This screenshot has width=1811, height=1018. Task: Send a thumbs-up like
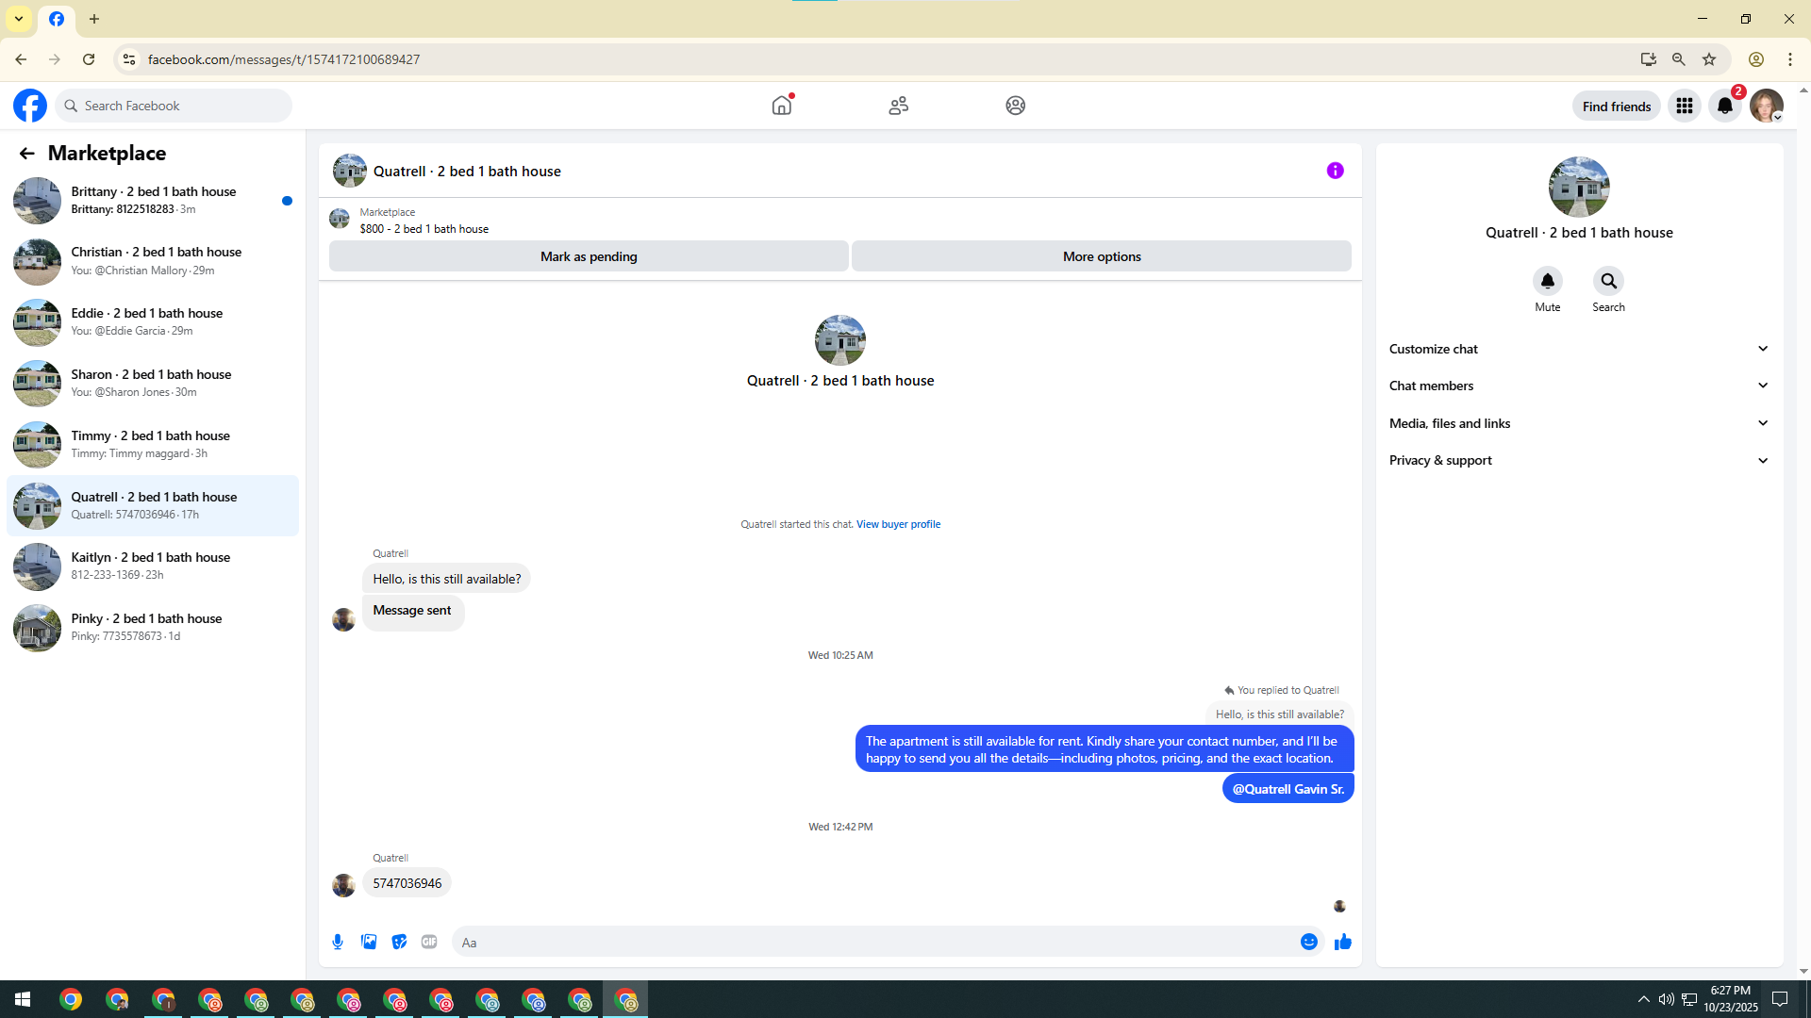1343,942
